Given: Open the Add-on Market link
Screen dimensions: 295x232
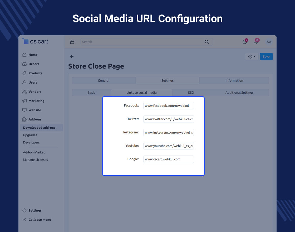Looking at the screenshot, I should point(34,152).
